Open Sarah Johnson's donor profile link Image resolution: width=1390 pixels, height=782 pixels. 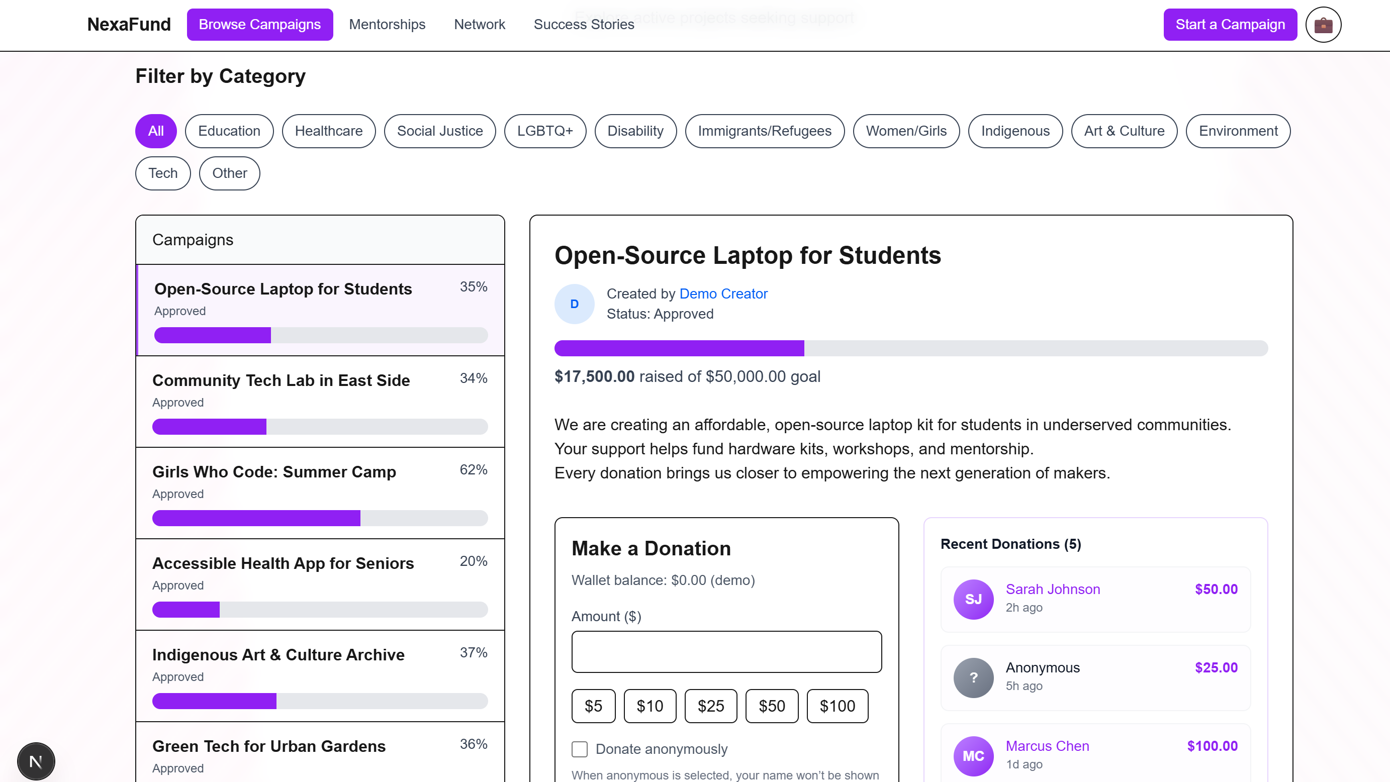pos(1052,589)
